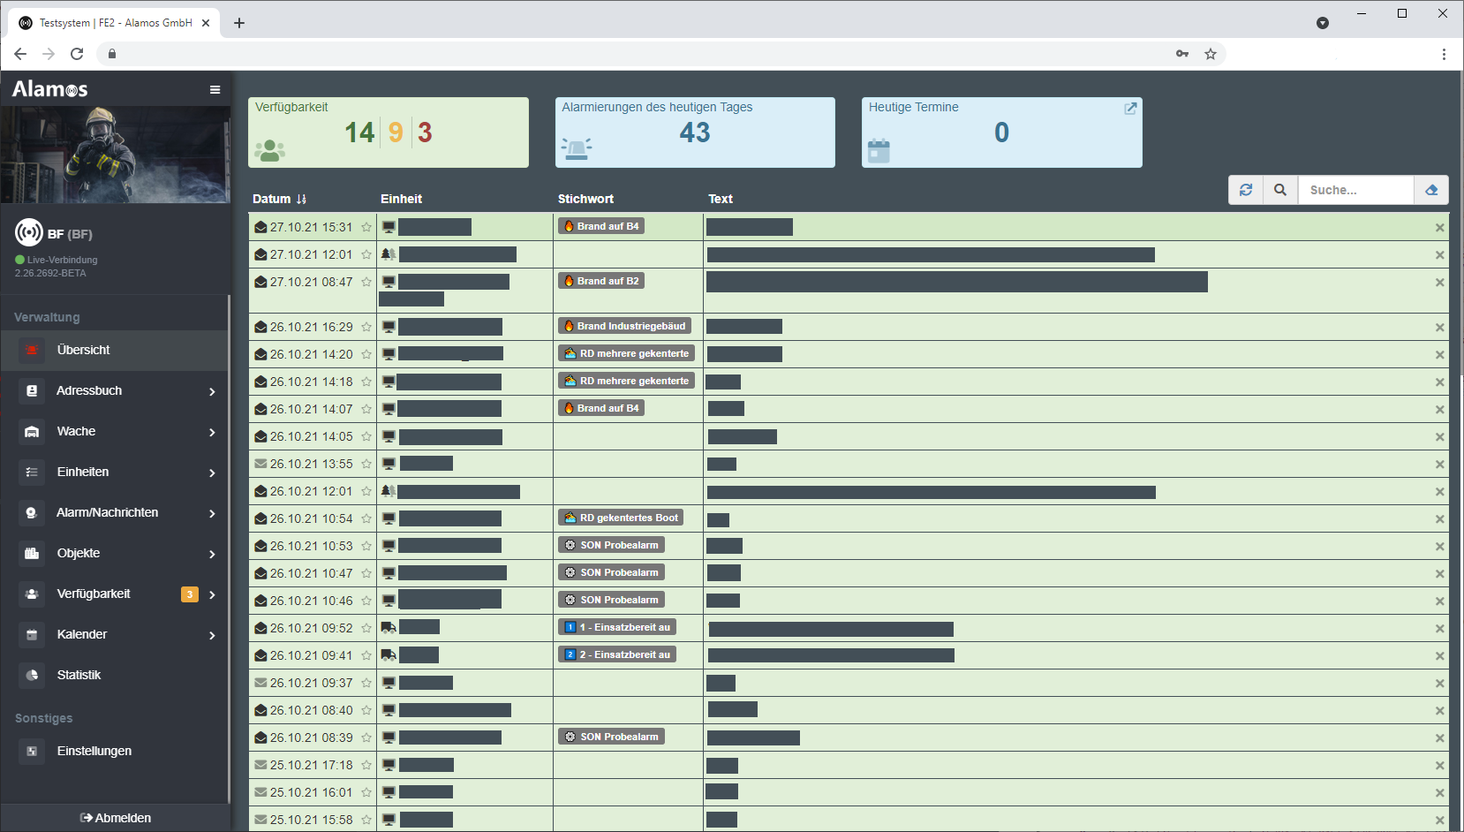The height and width of the screenshot is (832, 1464).
Task: Expand the Alarm/Nachrichten submenu
Action: tap(212, 513)
